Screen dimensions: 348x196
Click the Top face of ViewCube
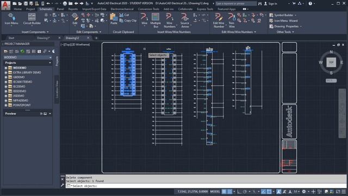click(331, 62)
